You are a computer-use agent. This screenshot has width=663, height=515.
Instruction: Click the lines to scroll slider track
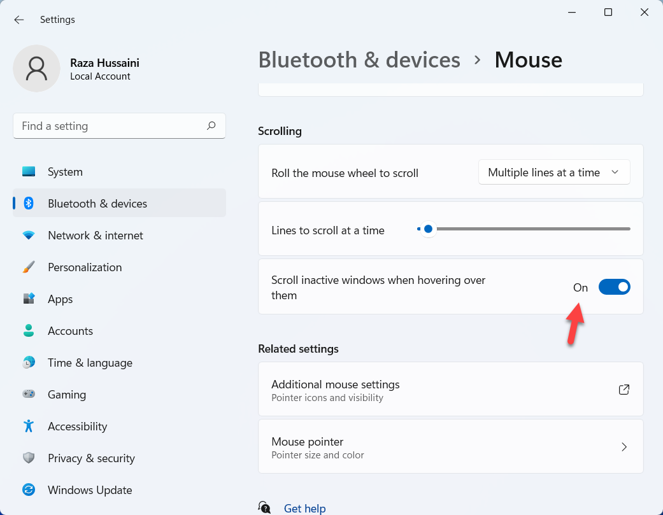point(529,229)
